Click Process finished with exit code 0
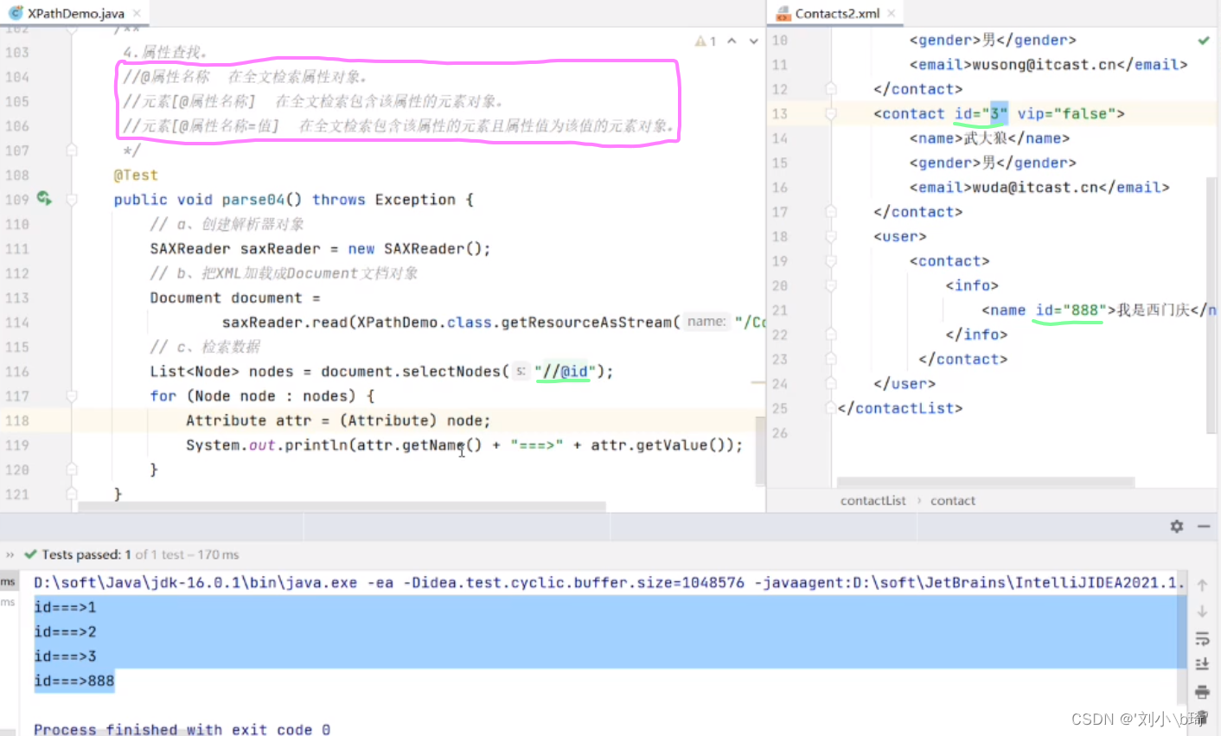 click(x=182, y=729)
